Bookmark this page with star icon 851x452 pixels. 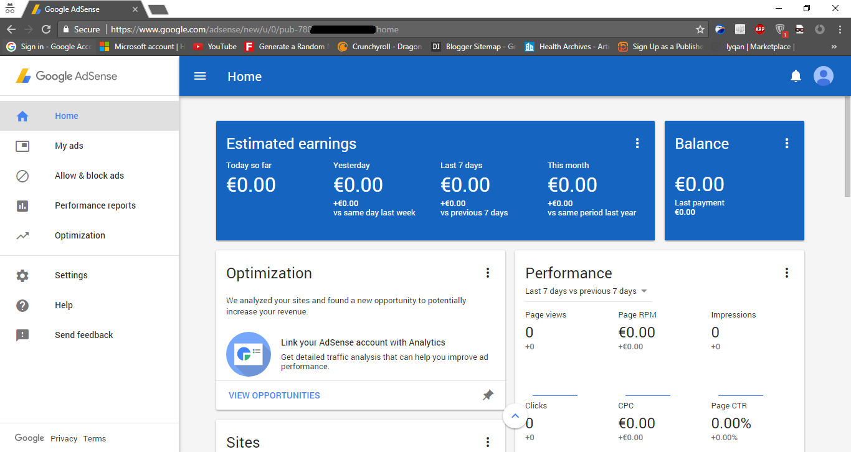coord(700,29)
